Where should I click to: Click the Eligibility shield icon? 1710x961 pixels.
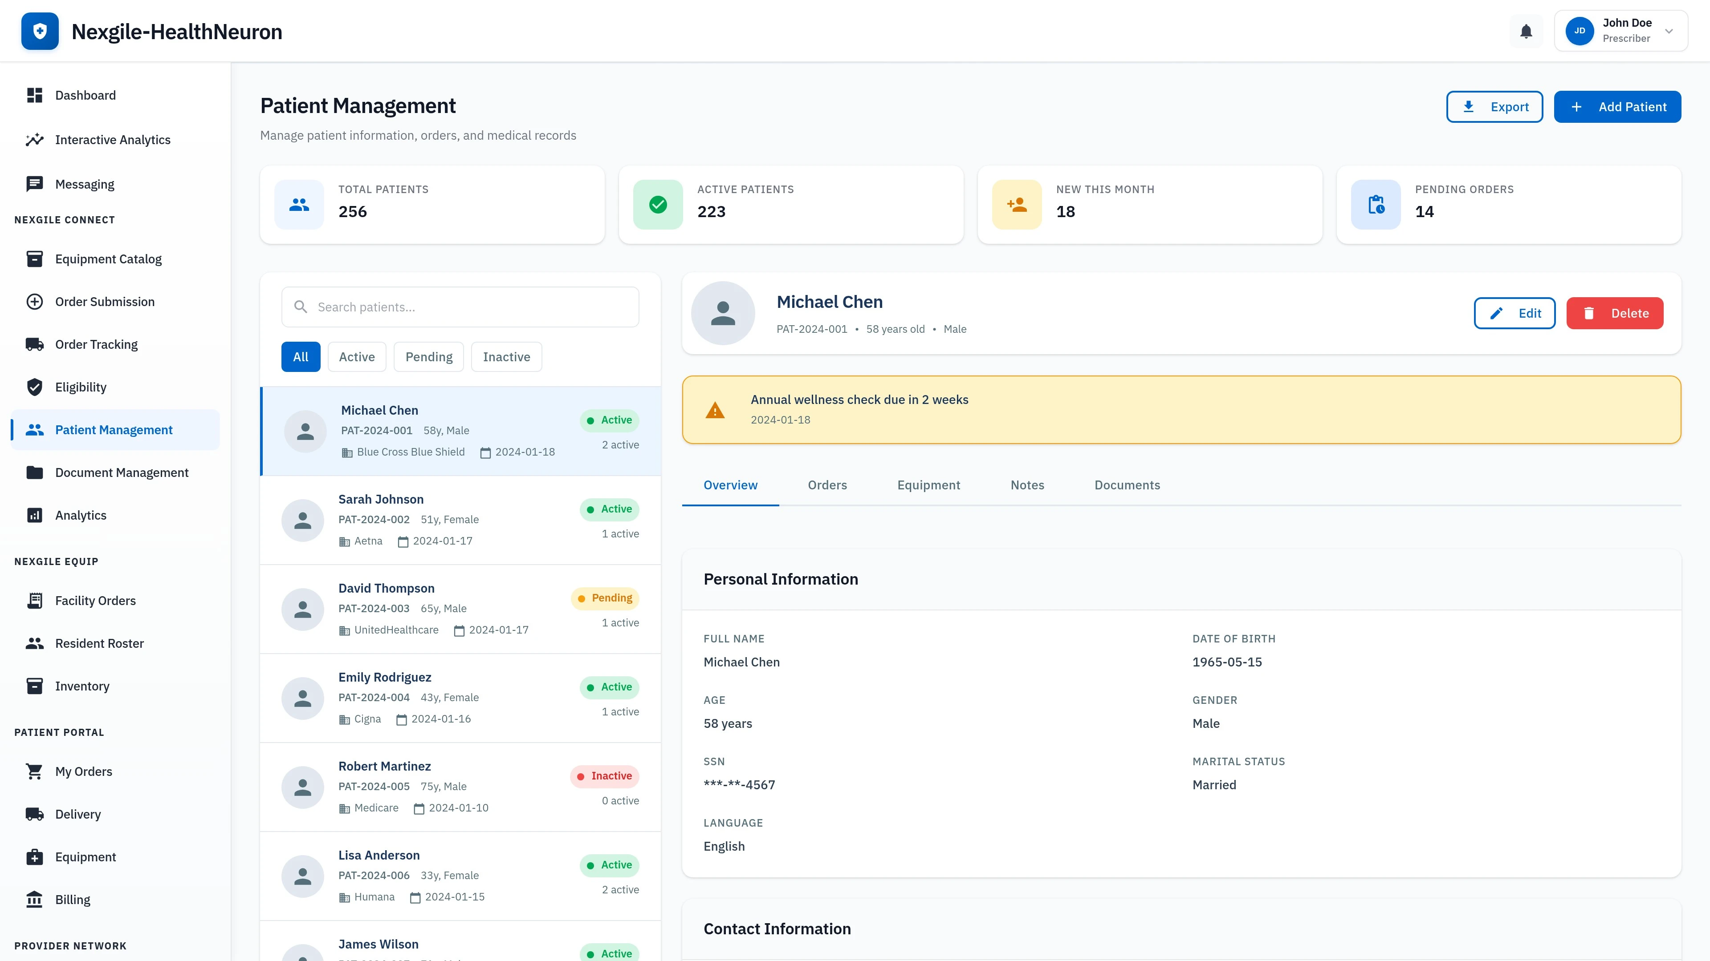[x=35, y=387]
